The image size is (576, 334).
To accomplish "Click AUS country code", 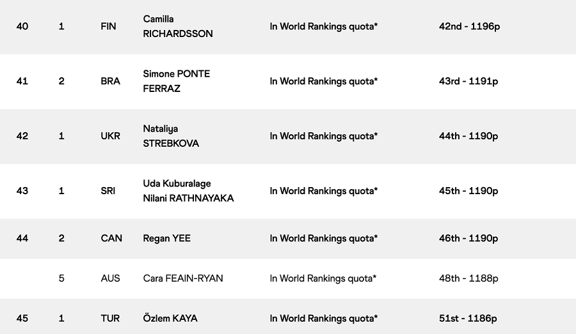I will point(110,278).
